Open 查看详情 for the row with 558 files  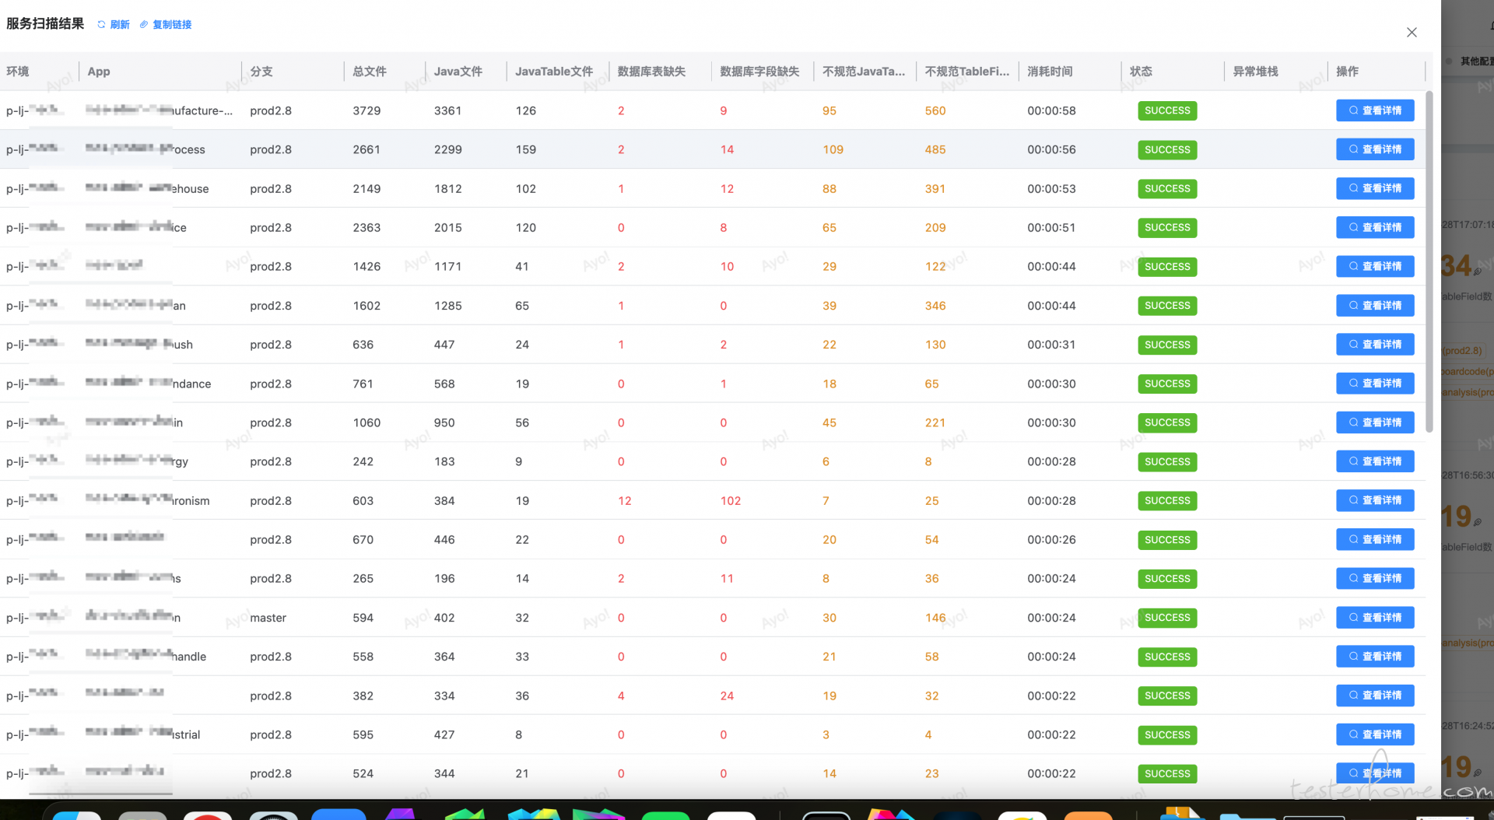pyautogui.click(x=1375, y=657)
